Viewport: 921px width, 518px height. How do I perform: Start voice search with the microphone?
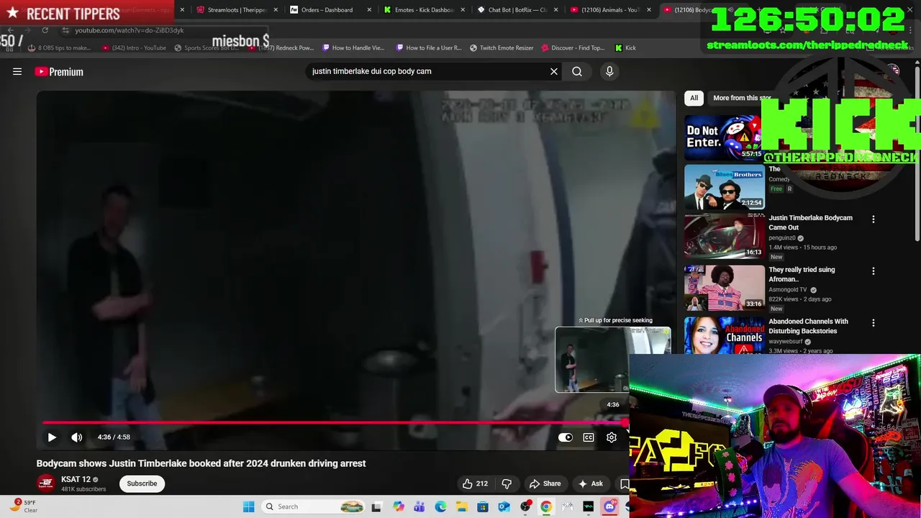(x=609, y=71)
